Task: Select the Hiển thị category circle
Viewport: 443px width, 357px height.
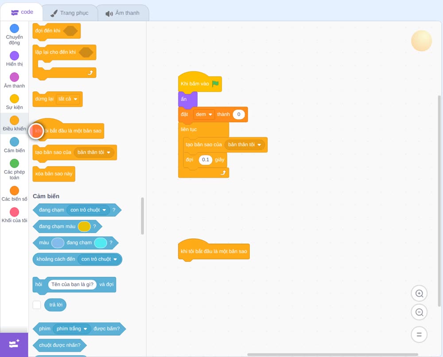Action: tap(15, 56)
